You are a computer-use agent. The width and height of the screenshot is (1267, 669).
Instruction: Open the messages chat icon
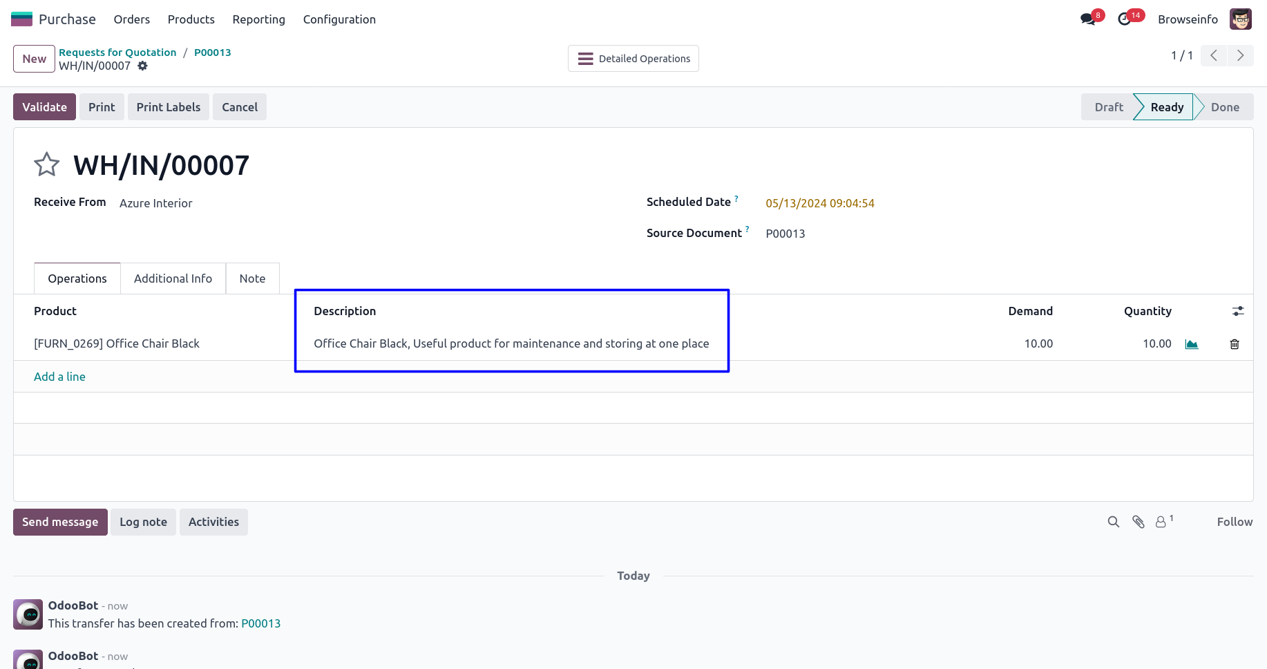point(1088,19)
